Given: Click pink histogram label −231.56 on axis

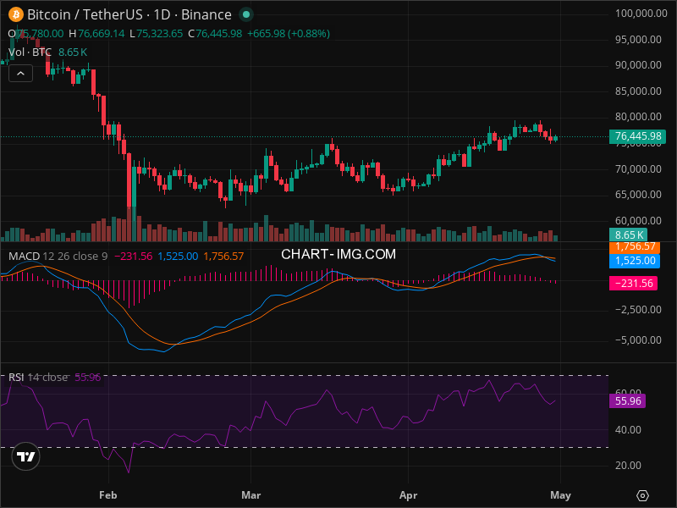Looking at the screenshot, I should click(633, 284).
